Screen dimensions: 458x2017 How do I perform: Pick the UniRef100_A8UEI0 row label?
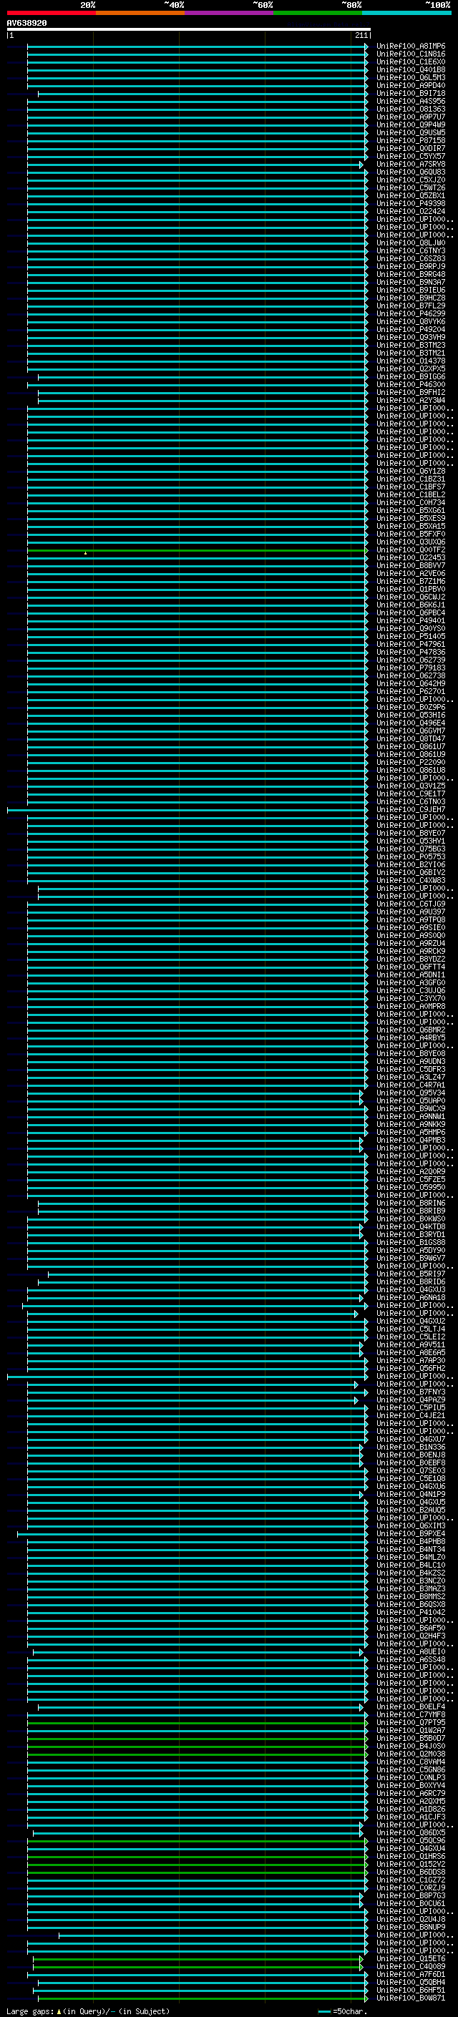[x=411, y=1652]
